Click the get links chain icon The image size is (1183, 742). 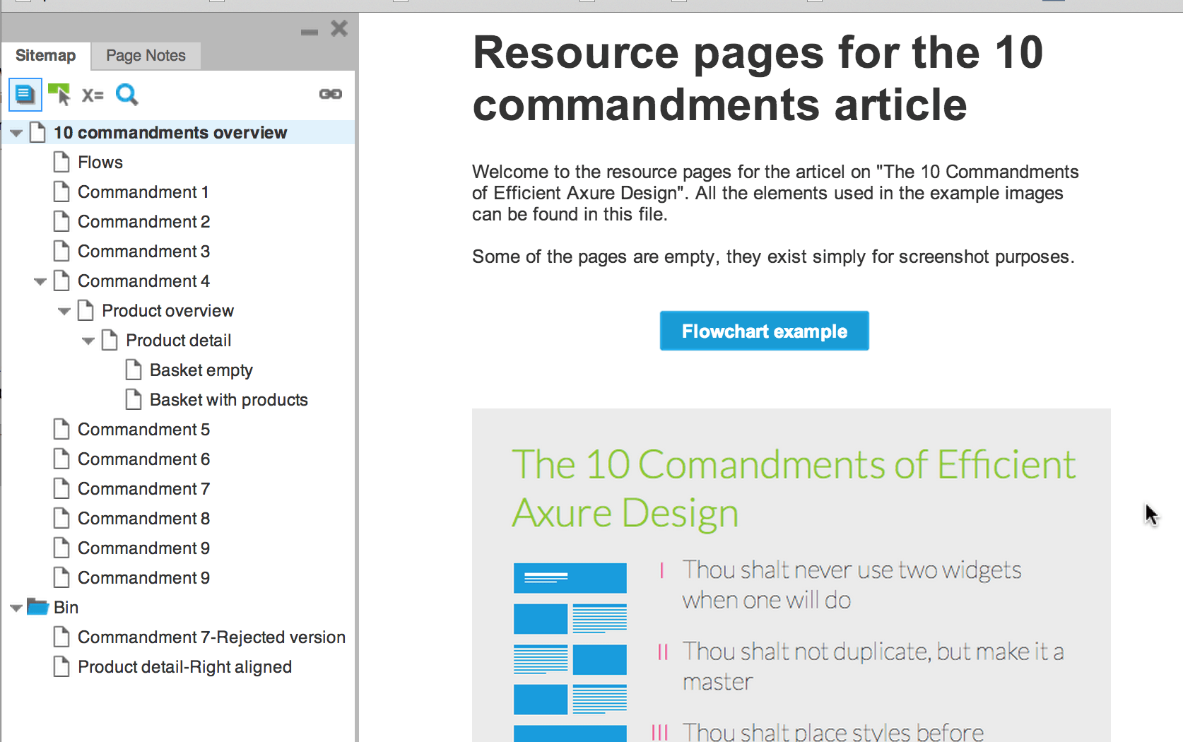(330, 94)
